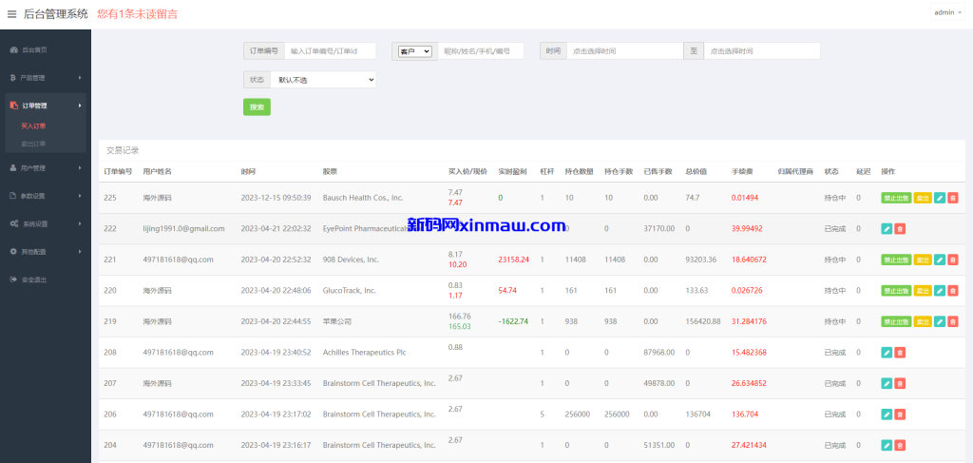Edit order 225 with the pencil icon
The height and width of the screenshot is (463, 973).
tap(940, 198)
